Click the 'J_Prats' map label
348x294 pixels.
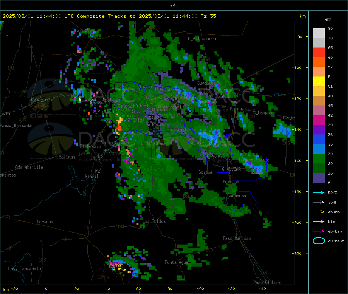(x=214, y=157)
